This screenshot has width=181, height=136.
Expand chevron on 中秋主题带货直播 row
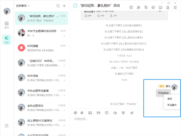coord(64,95)
